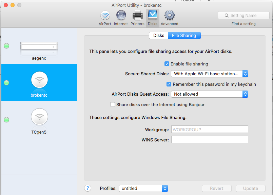Screen dimensions: 273x195
Task: Click the aegenx device name label
Action: point(39,58)
